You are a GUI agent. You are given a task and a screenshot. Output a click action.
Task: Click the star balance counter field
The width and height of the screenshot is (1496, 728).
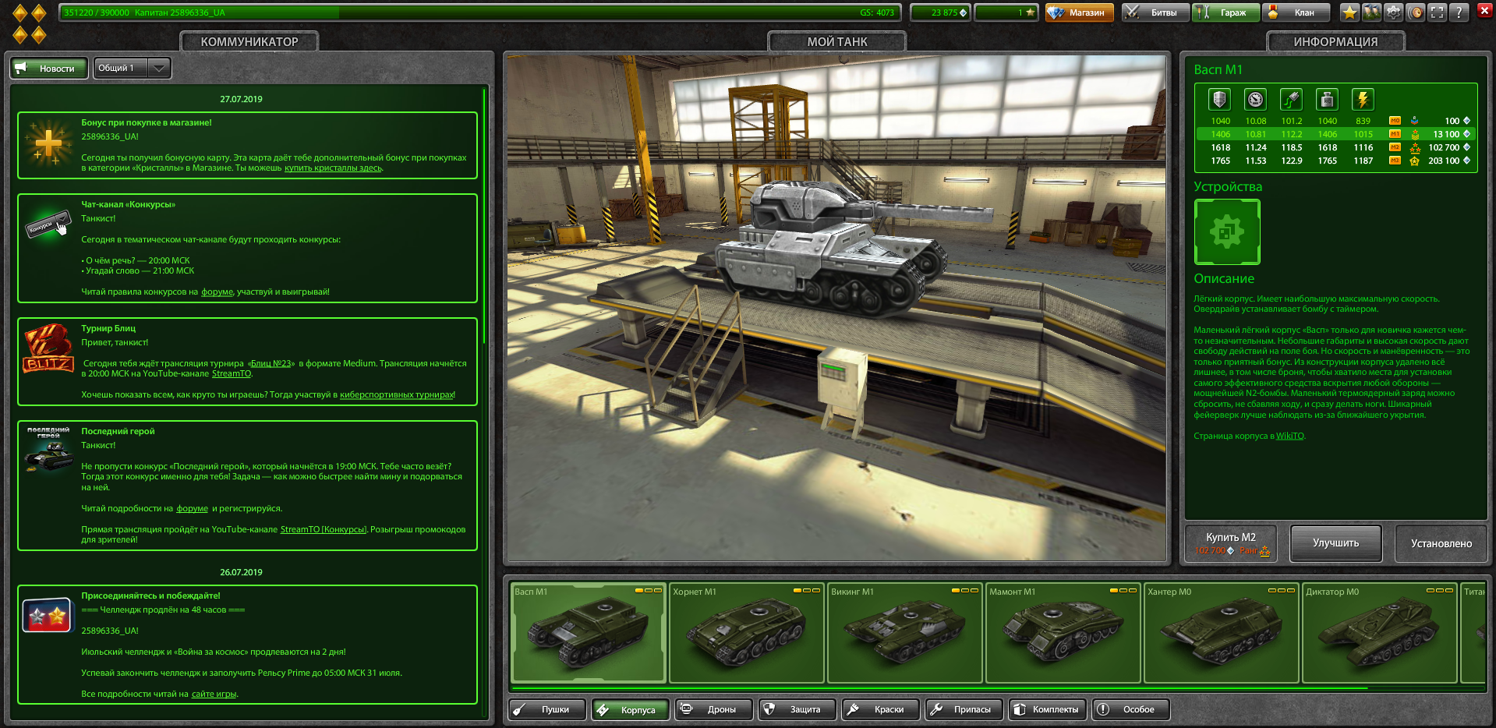tap(1006, 12)
